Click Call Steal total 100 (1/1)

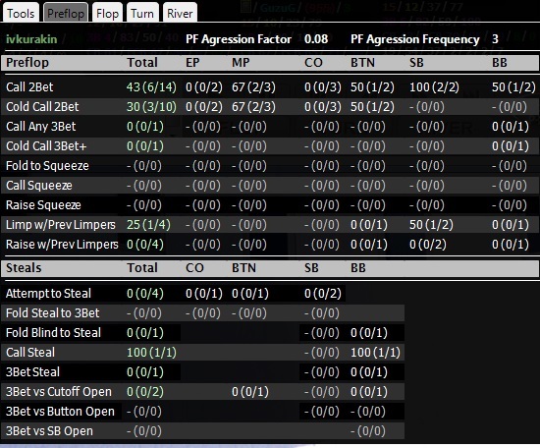[151, 352]
